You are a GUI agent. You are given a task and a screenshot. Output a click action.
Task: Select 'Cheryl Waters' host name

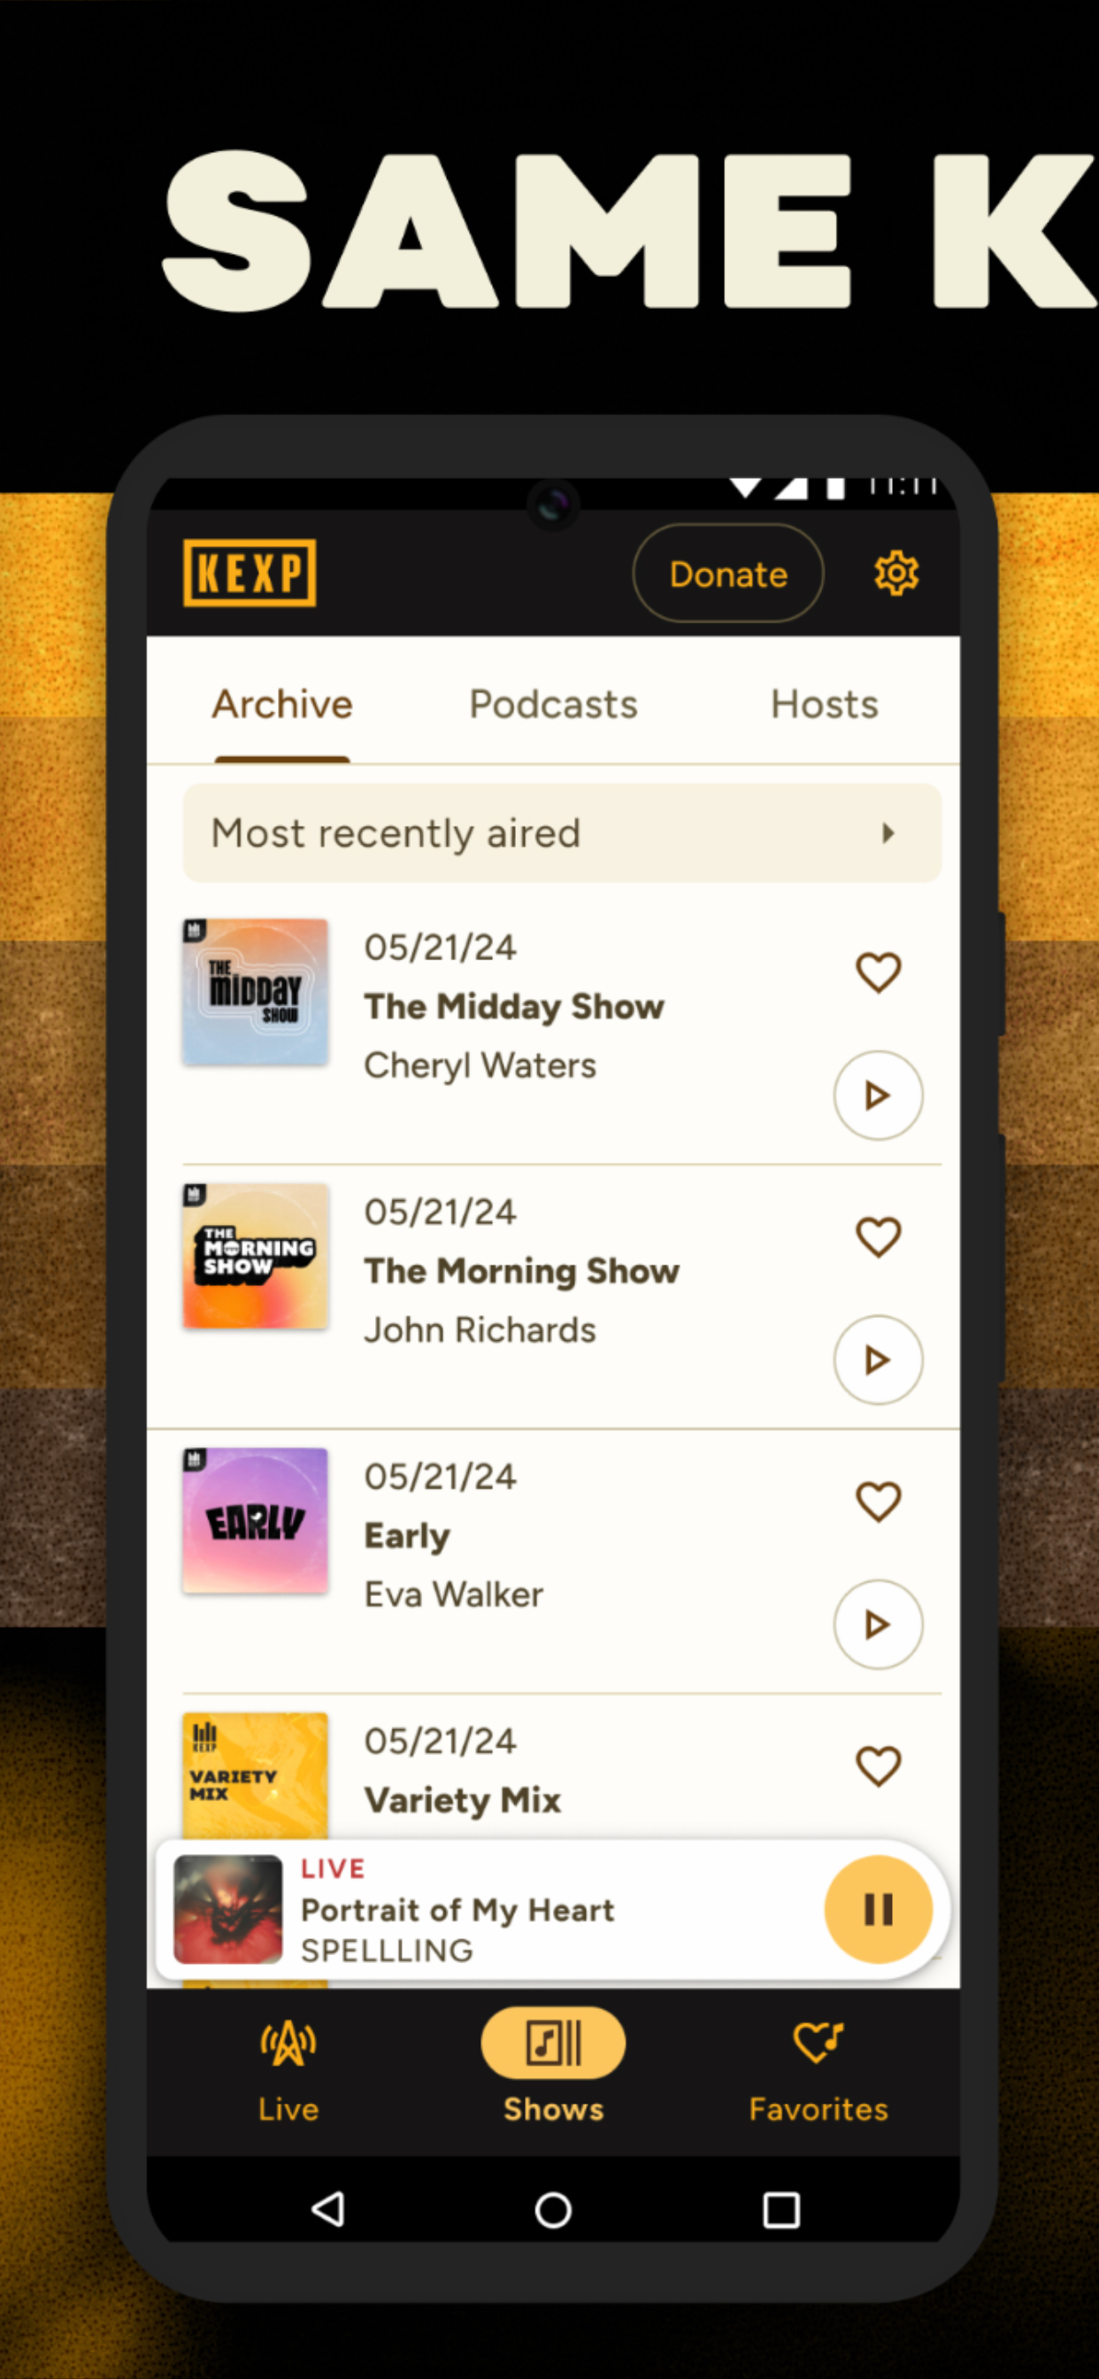(x=480, y=1065)
